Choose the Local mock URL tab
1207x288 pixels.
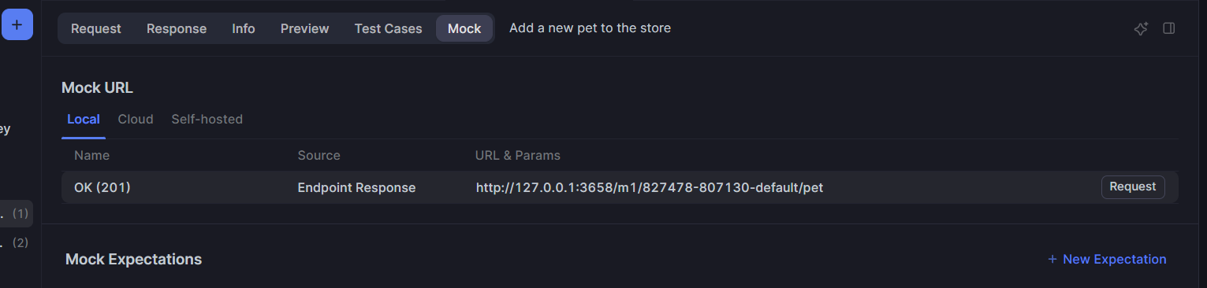(84, 120)
